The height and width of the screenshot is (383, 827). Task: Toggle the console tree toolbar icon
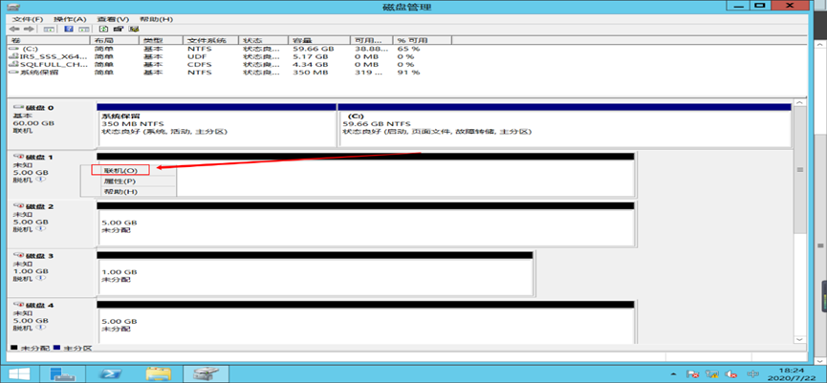49,29
